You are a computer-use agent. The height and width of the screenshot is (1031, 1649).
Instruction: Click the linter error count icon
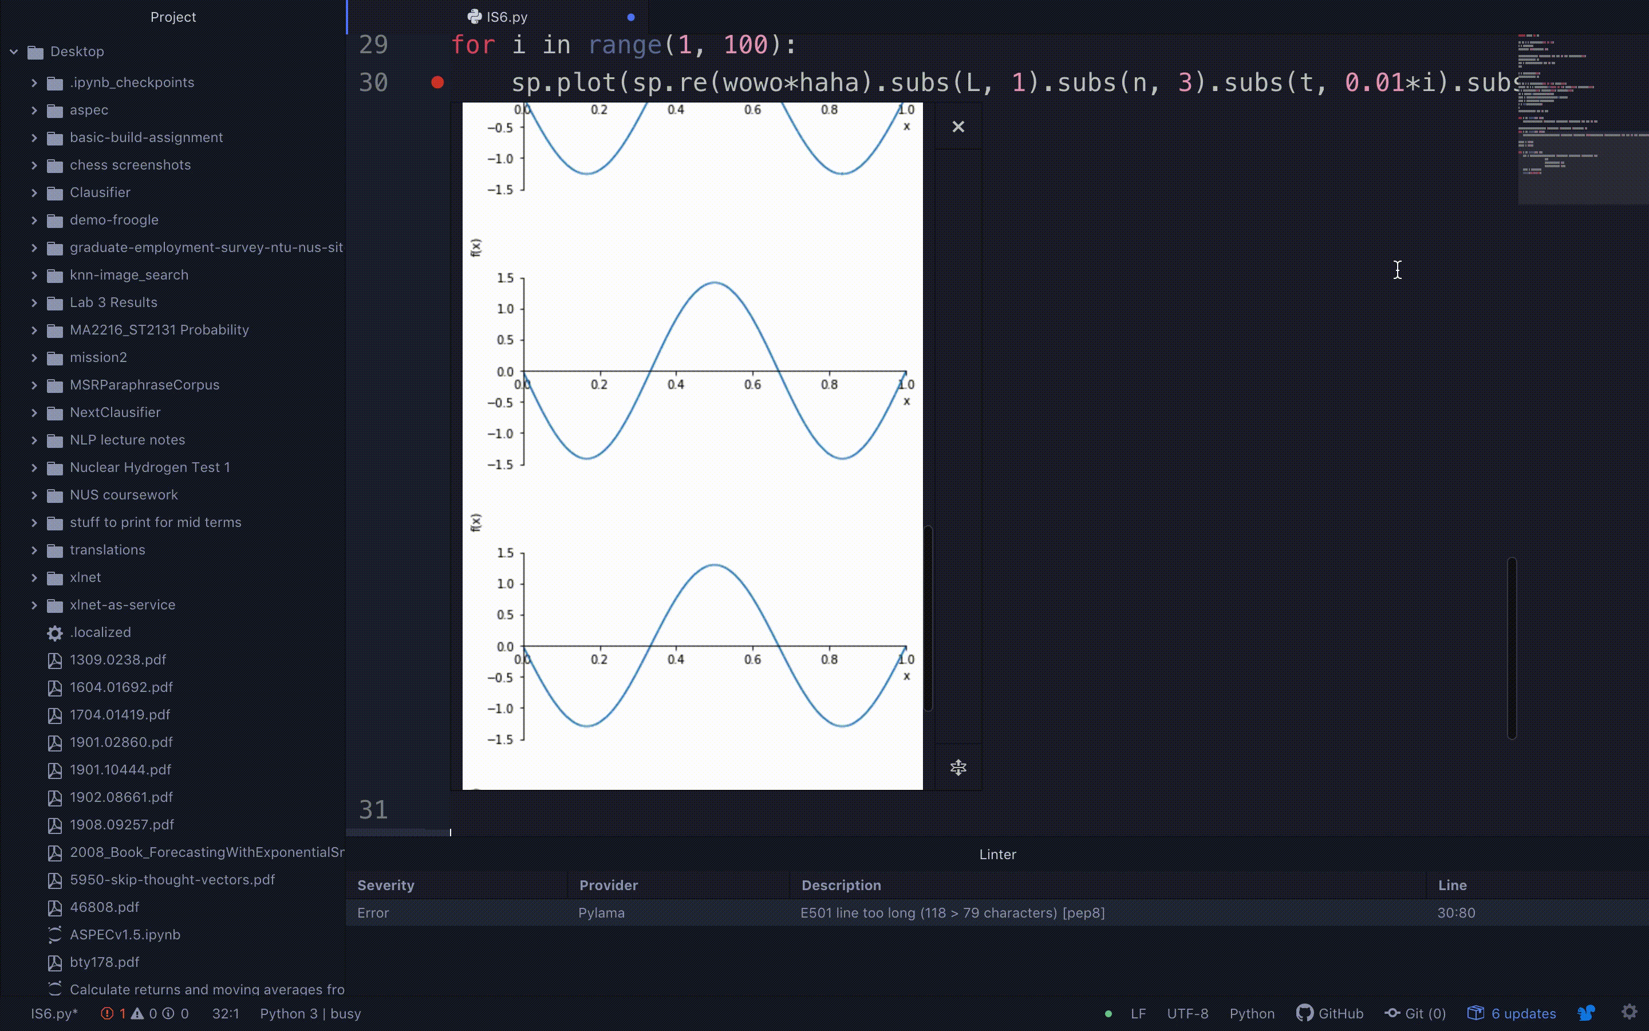click(107, 1013)
